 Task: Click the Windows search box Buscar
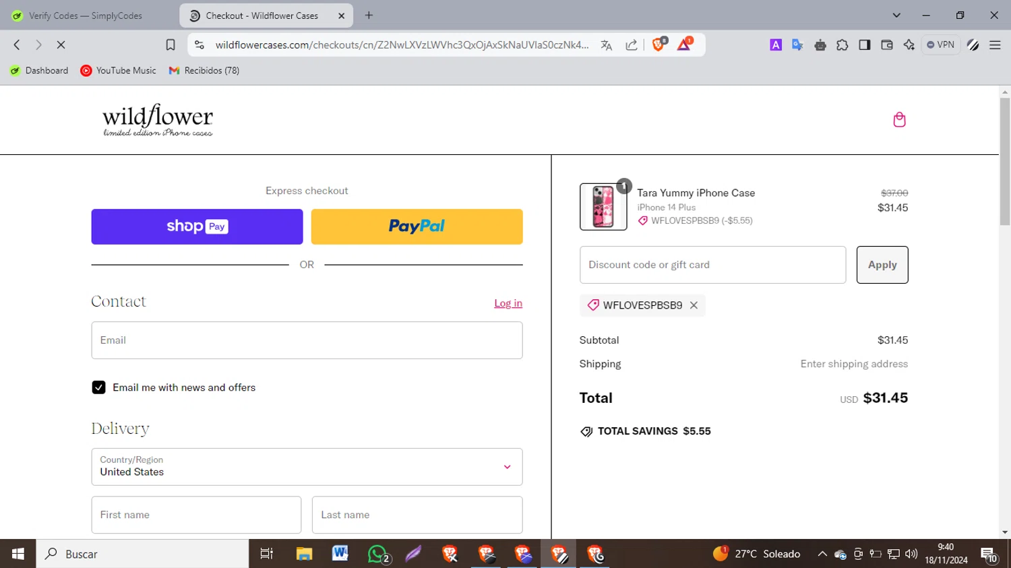coord(142,554)
